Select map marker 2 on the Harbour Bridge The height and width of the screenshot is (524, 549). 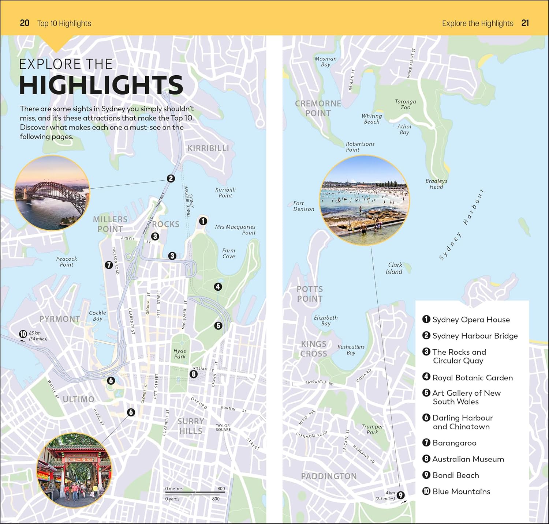[x=171, y=178]
